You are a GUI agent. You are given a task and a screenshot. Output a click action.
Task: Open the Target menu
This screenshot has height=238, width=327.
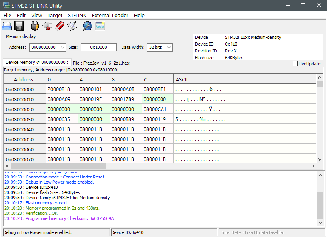[x=55, y=15]
